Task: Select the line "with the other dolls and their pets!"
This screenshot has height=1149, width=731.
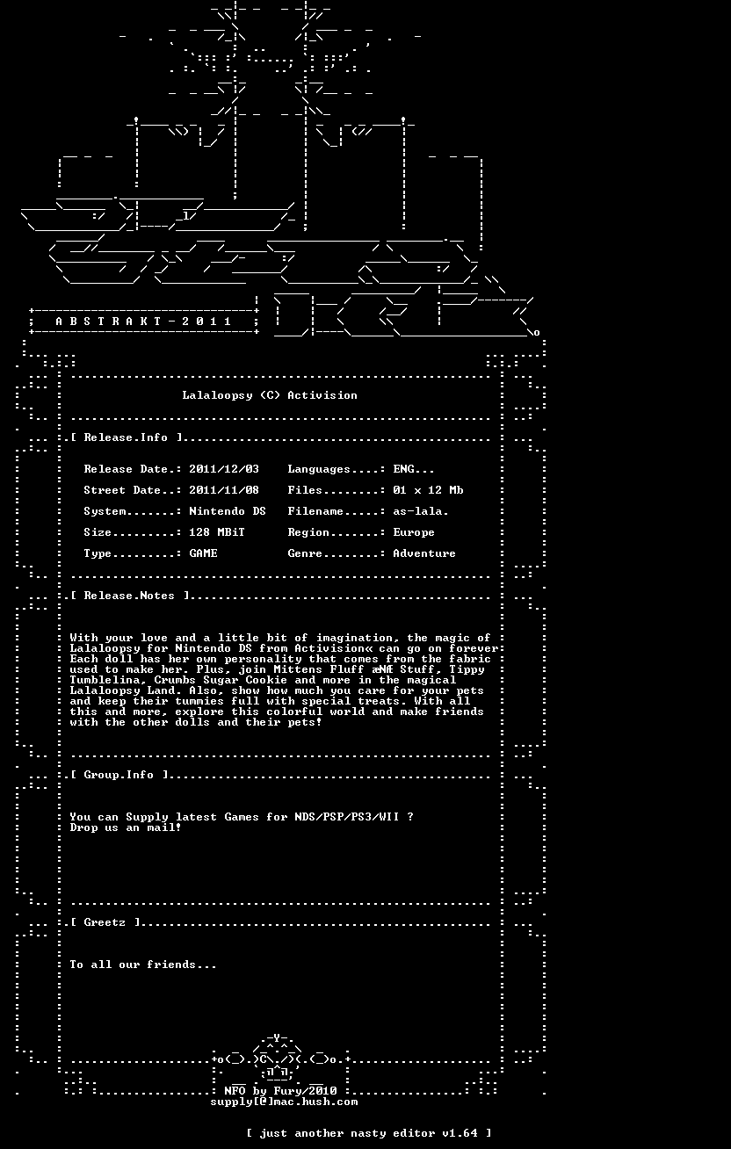Action: 196,722
